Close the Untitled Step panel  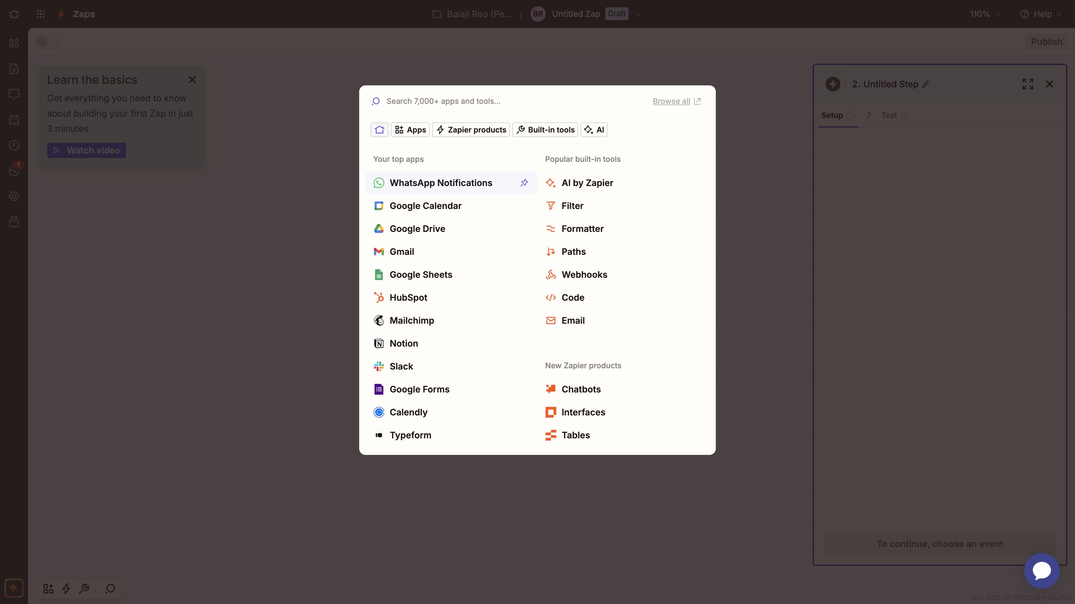1050,84
